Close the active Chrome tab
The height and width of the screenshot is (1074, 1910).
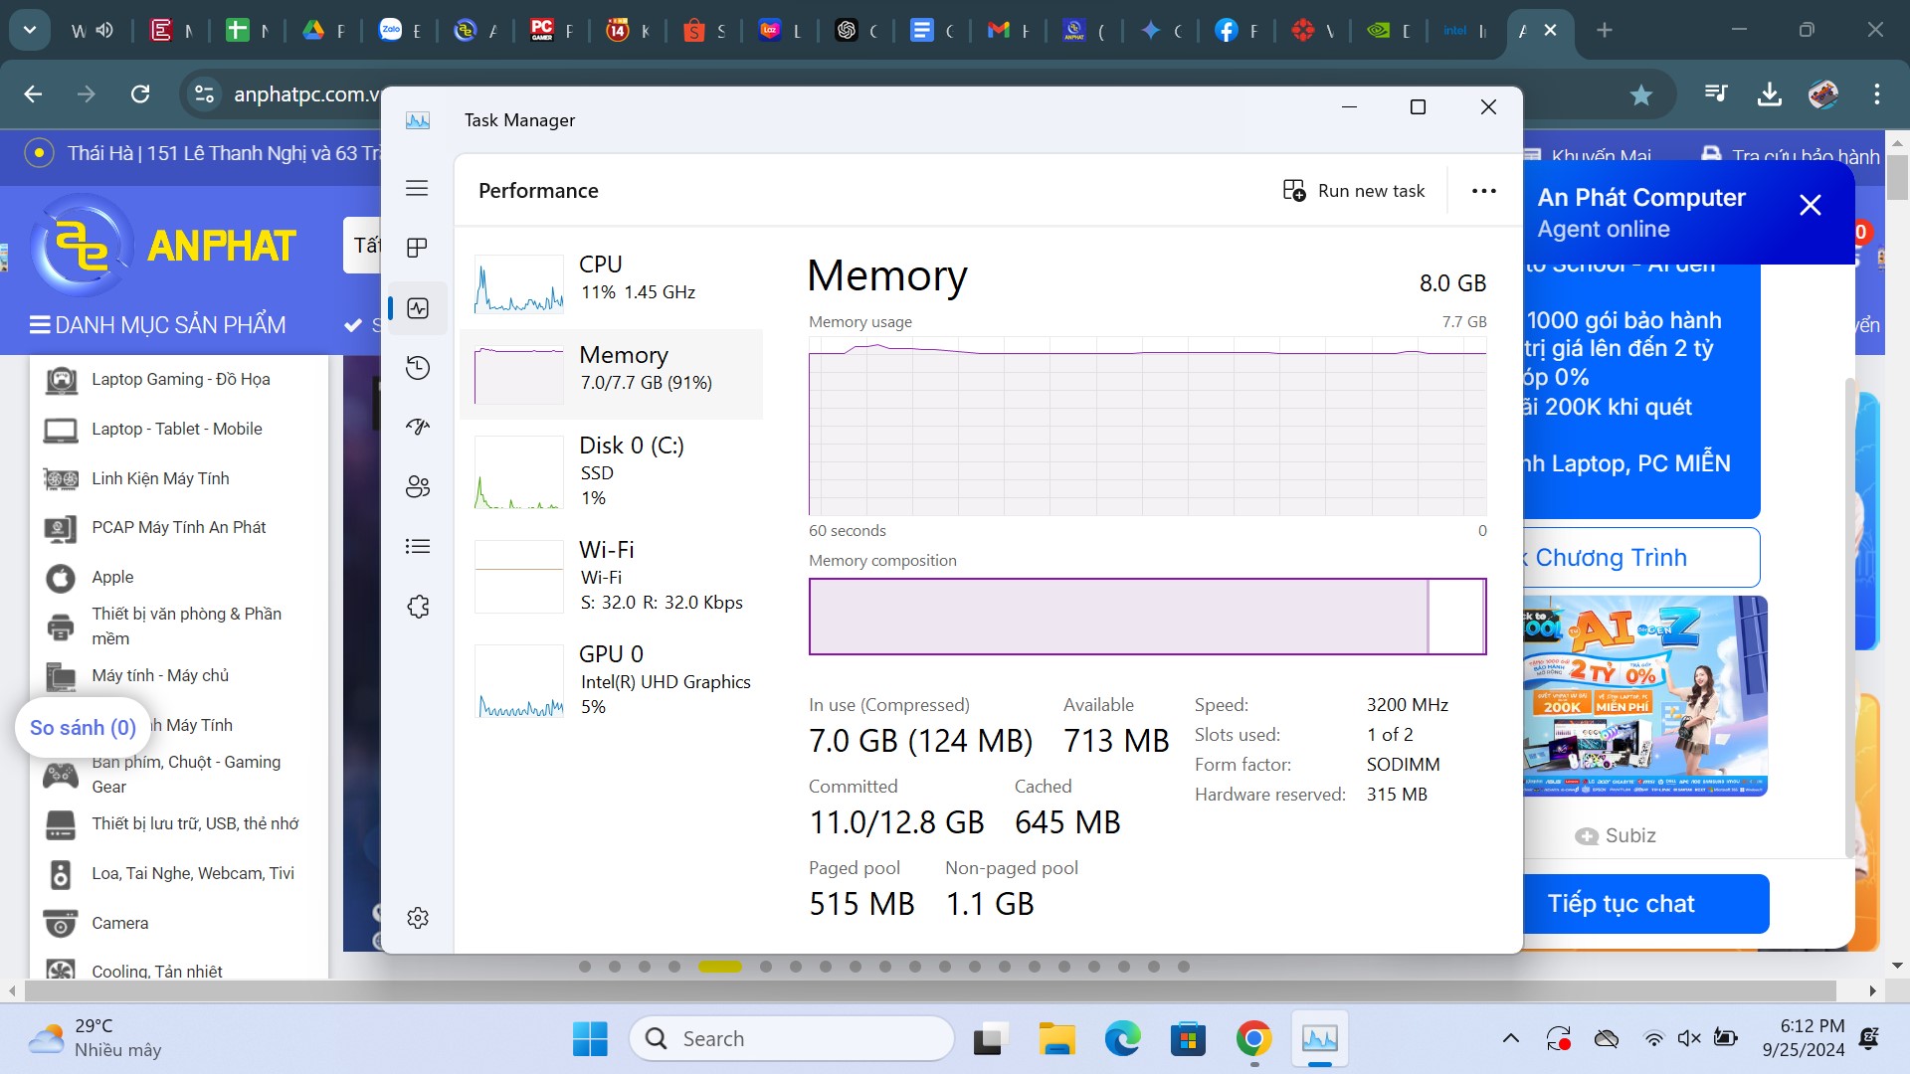(1550, 31)
